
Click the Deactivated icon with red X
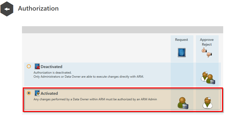[x=37, y=67]
